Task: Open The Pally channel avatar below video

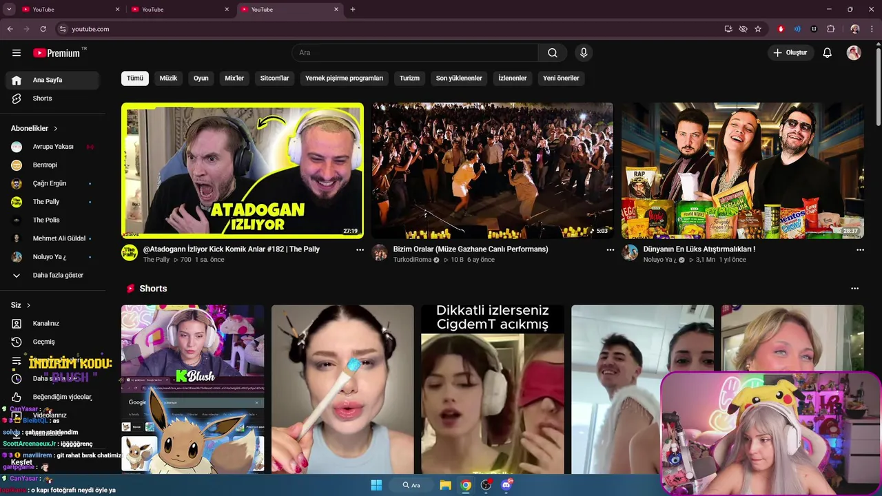Action: tap(130, 253)
